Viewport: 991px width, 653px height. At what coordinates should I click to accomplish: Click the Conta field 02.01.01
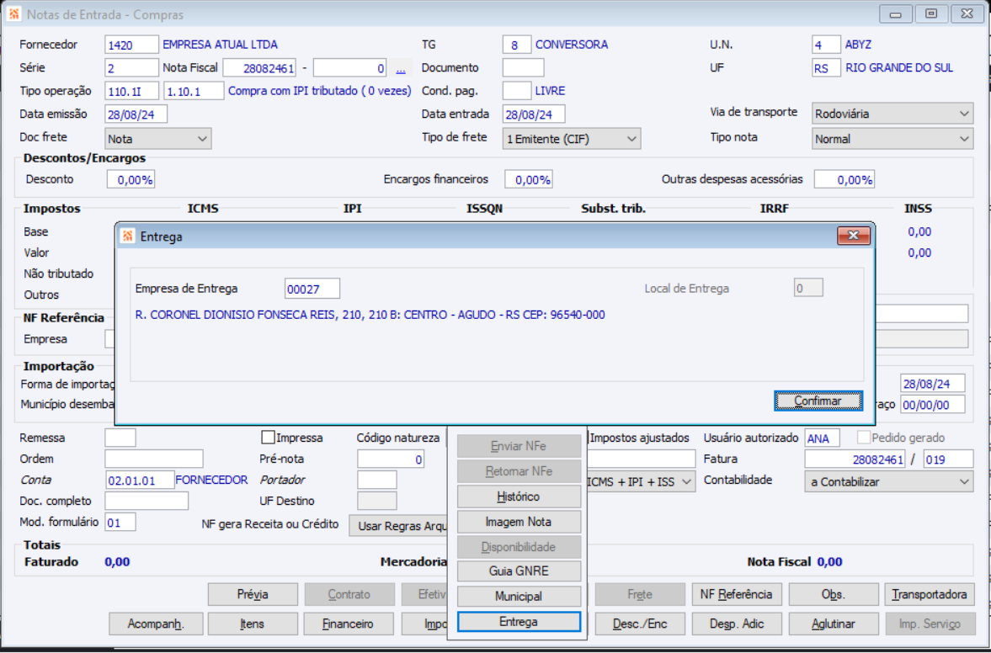point(140,480)
